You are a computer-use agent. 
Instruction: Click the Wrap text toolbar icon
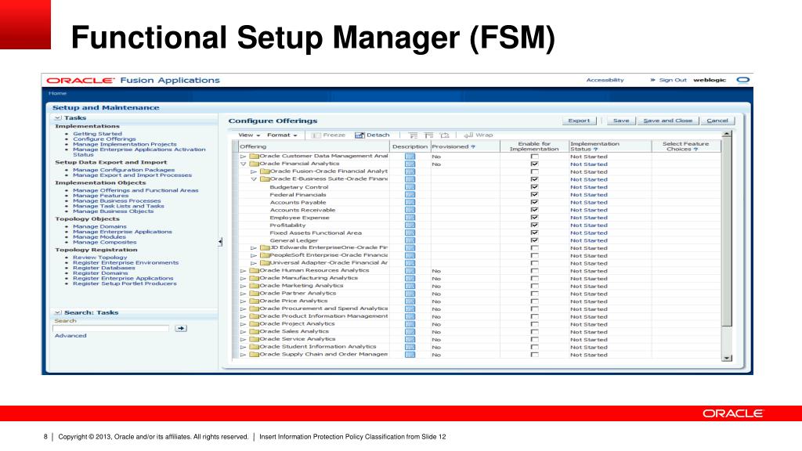[x=468, y=135]
